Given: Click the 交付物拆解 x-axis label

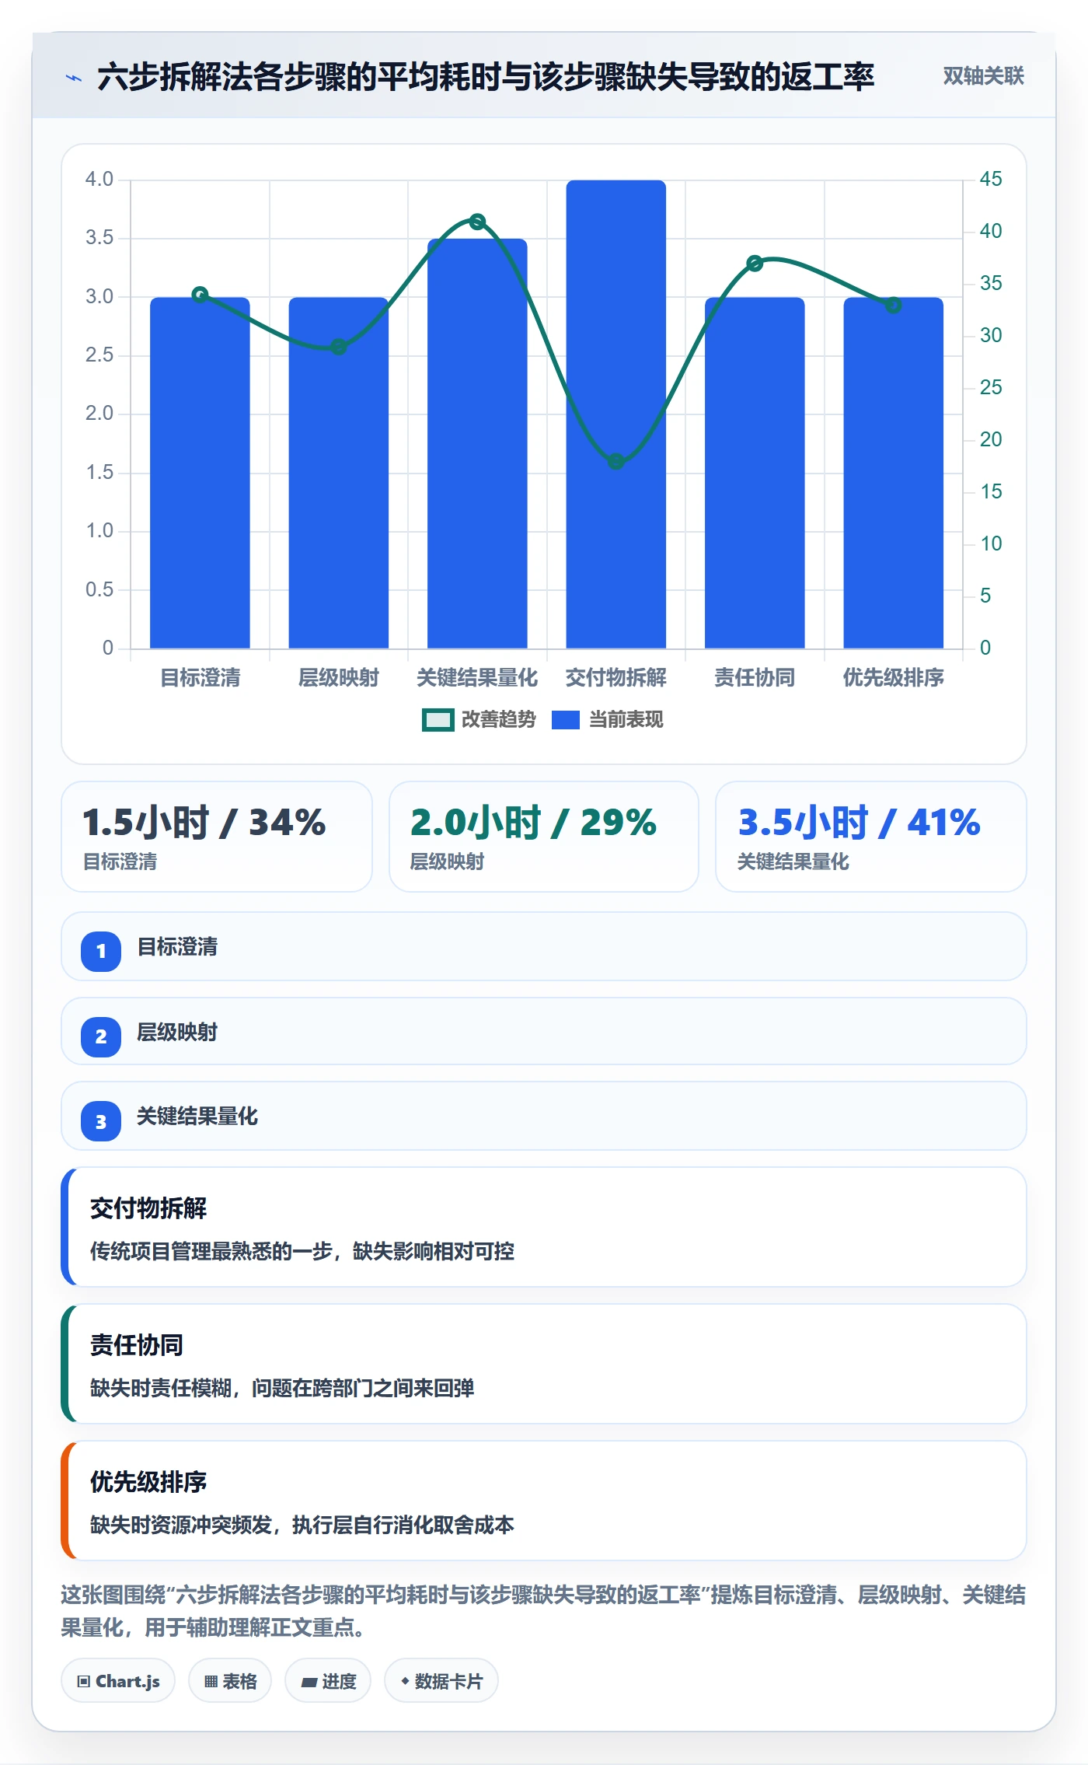Looking at the screenshot, I should [x=616, y=677].
